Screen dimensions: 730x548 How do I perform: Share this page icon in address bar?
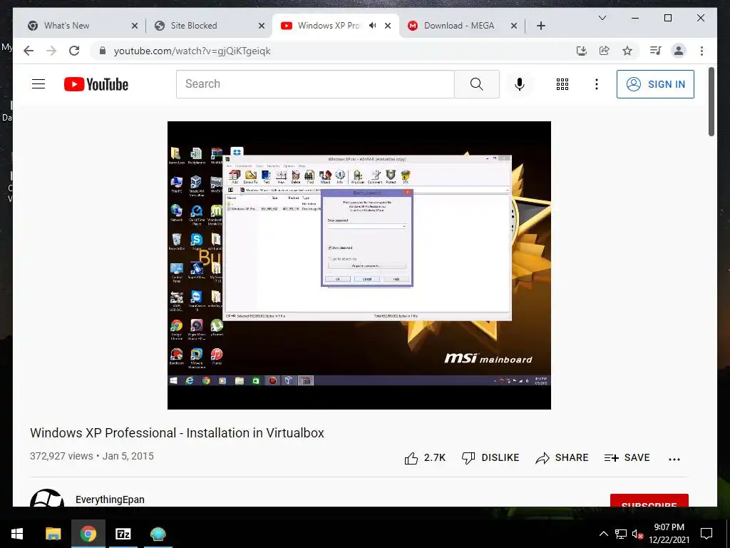[605, 51]
